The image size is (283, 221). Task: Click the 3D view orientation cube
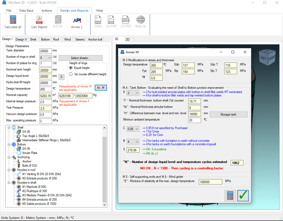(267, 56)
